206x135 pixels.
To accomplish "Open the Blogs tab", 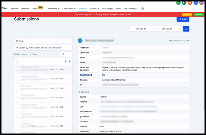I will [35, 9].
